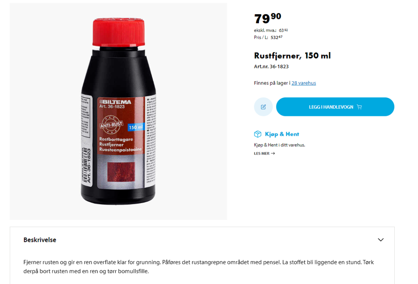Click the red cap of the bottle
The height and width of the screenshot is (284, 418).
pos(119,32)
